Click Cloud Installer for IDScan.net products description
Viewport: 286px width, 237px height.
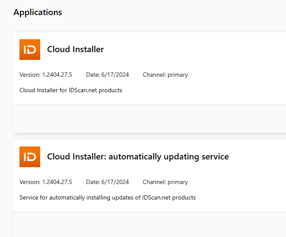[x=71, y=90]
